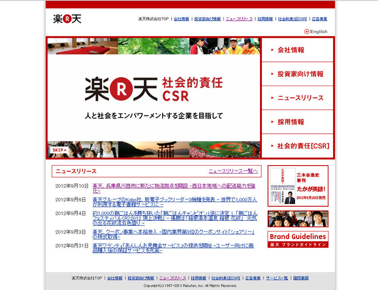Open the ニュースリリース一覧へ link

tap(233, 171)
